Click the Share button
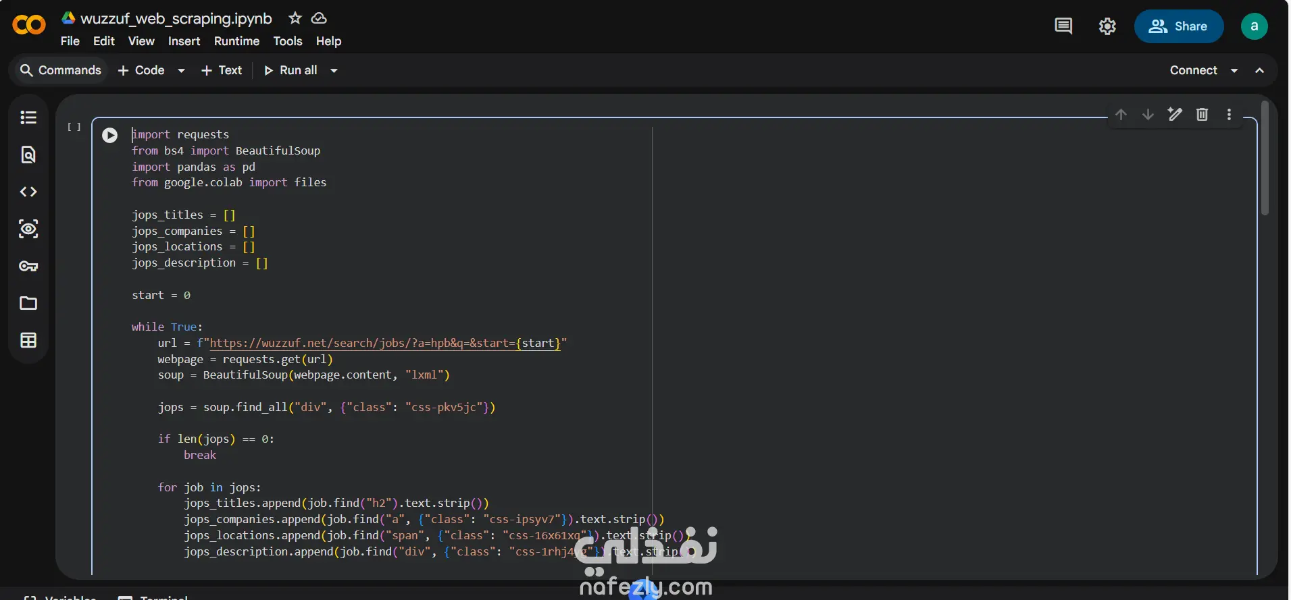The image size is (1291, 600). click(x=1179, y=26)
